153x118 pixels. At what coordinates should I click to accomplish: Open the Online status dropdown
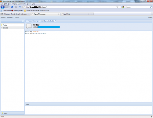tap(5, 113)
